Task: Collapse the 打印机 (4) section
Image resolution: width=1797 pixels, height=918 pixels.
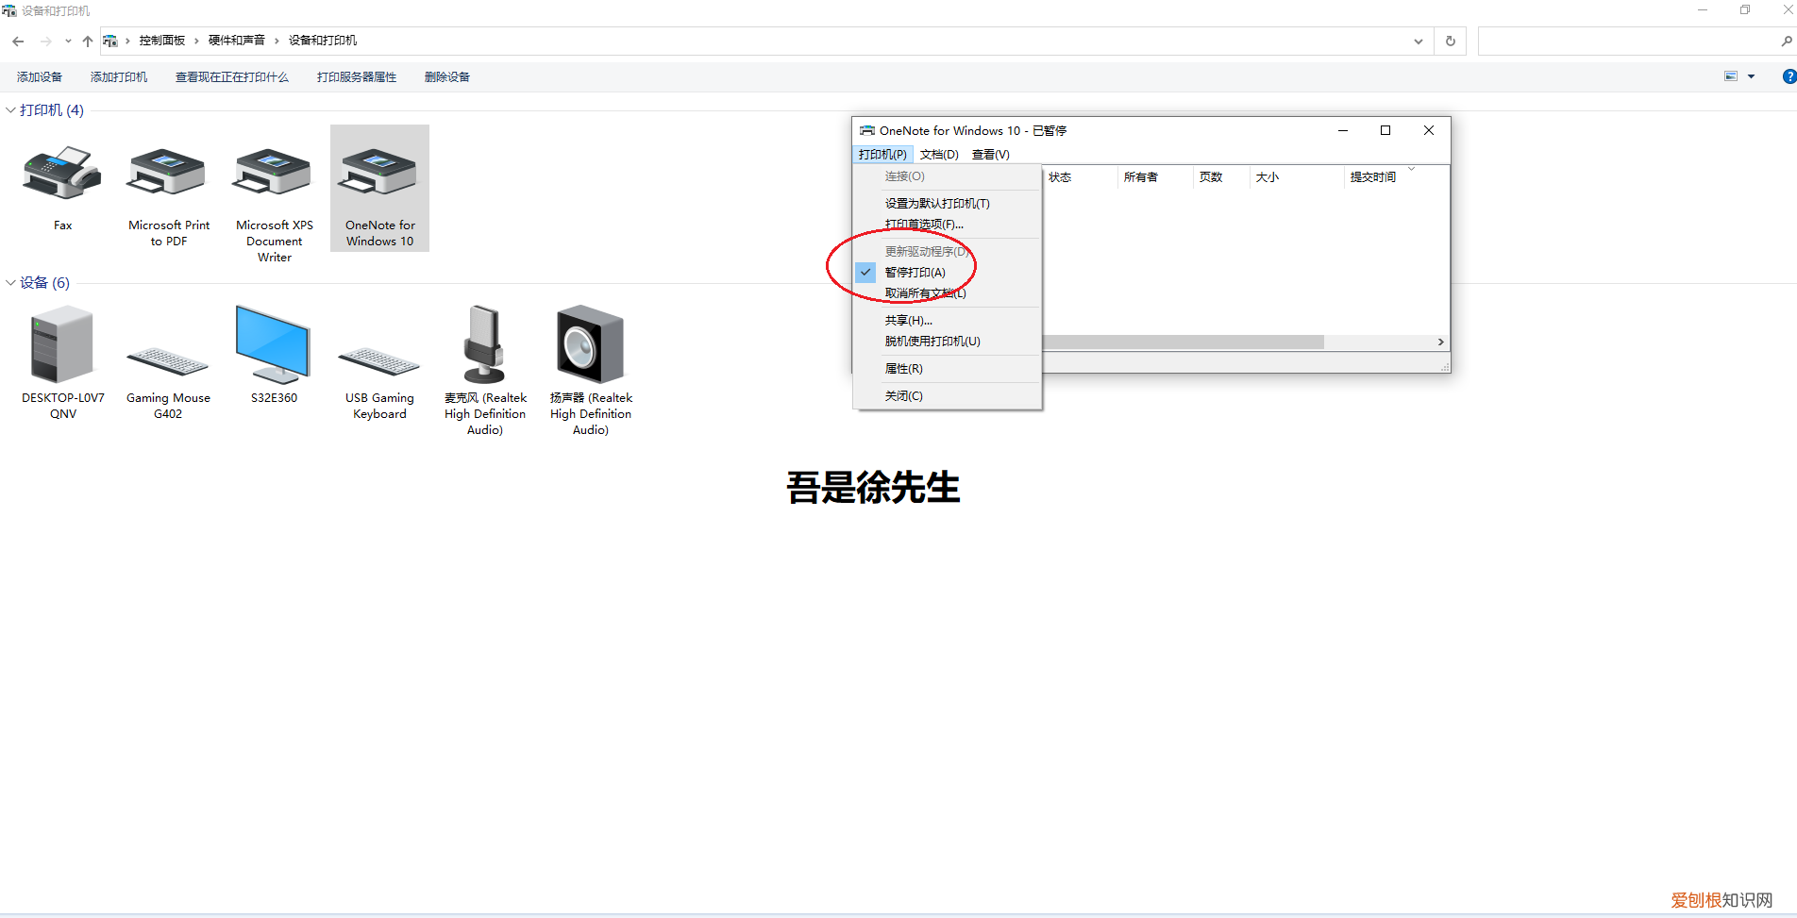Action: pos(9,109)
